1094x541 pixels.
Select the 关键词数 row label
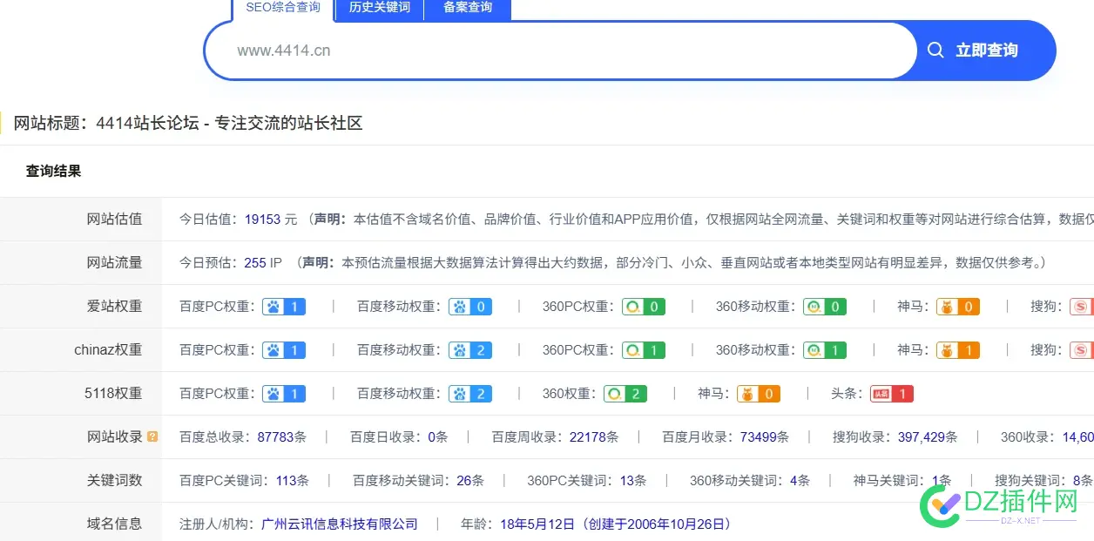pyautogui.click(x=114, y=481)
